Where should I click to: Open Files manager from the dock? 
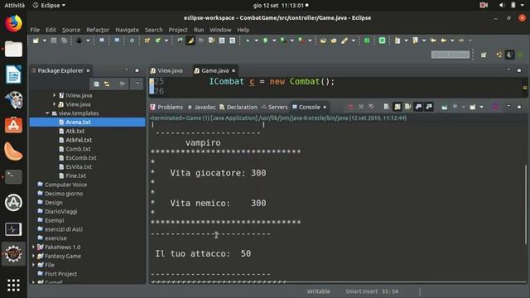click(x=13, y=50)
